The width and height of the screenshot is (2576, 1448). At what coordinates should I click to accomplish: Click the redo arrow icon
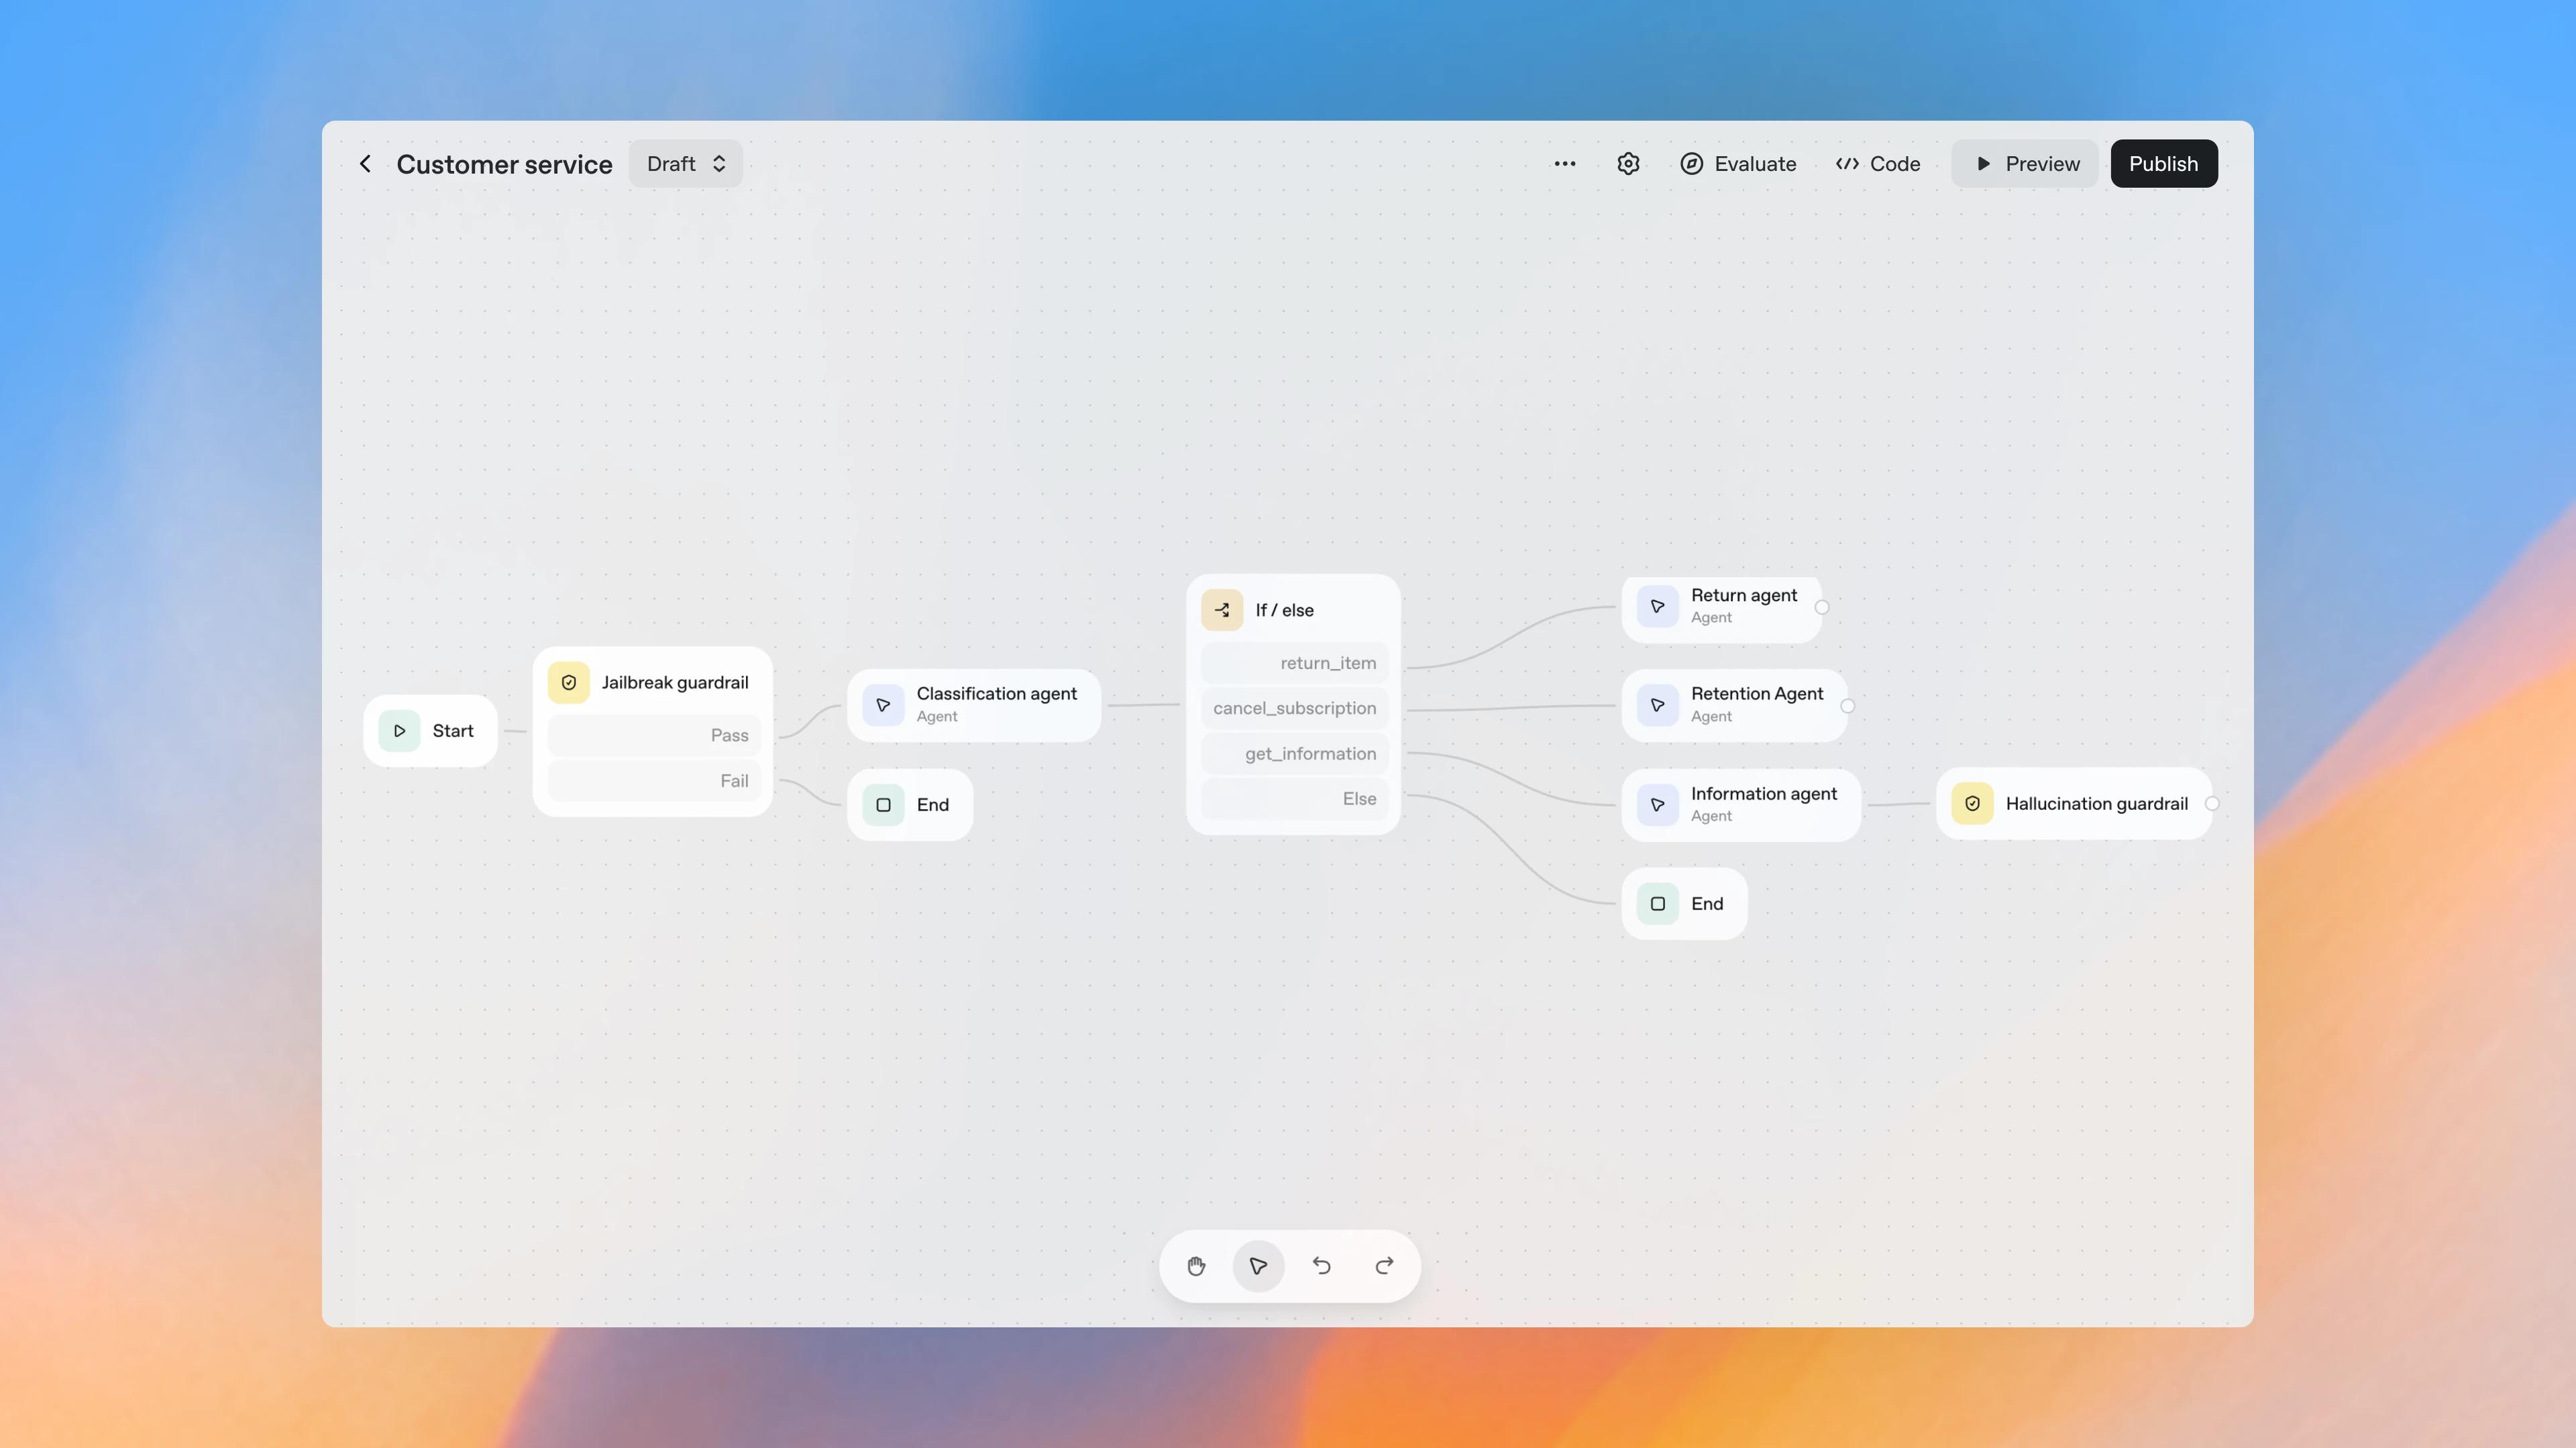1384,1266
